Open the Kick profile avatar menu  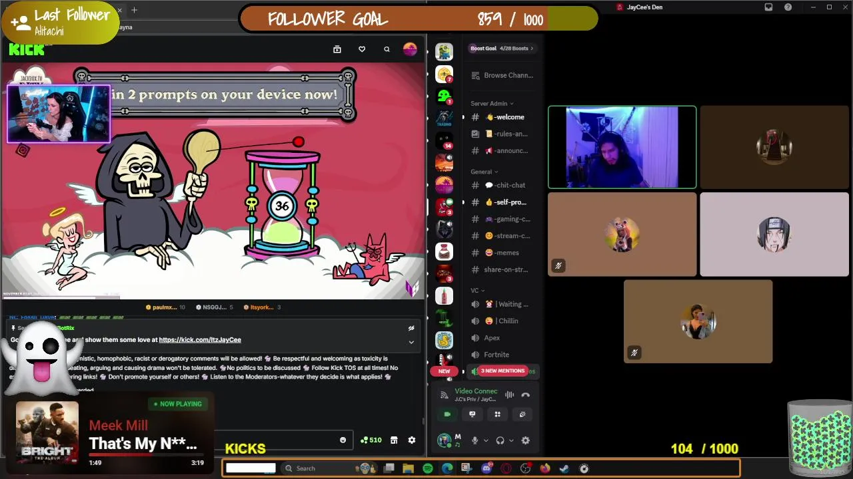click(410, 49)
